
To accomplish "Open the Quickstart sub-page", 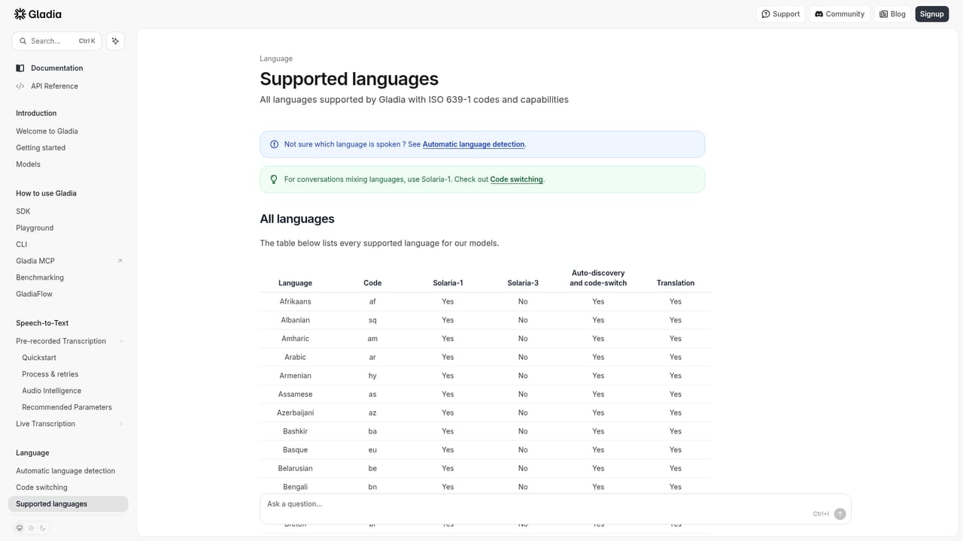I will point(39,358).
